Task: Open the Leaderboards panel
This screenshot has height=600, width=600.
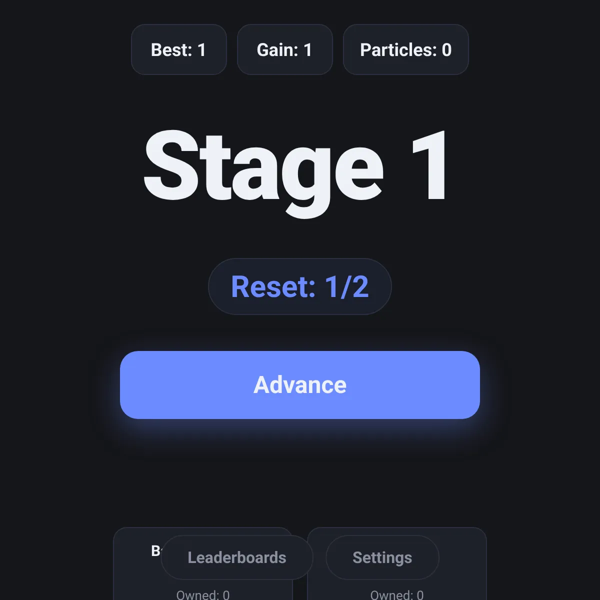Action: click(237, 557)
